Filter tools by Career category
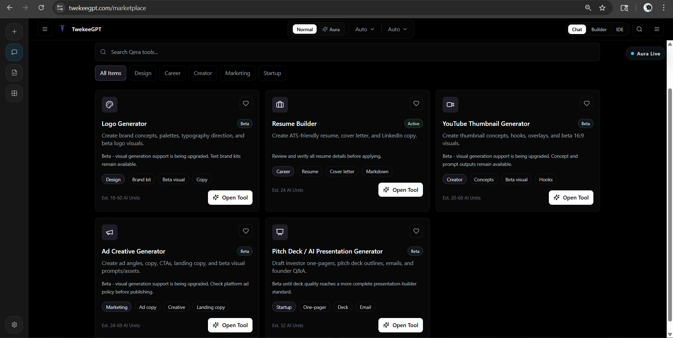The height and width of the screenshot is (338, 673). [x=173, y=73]
